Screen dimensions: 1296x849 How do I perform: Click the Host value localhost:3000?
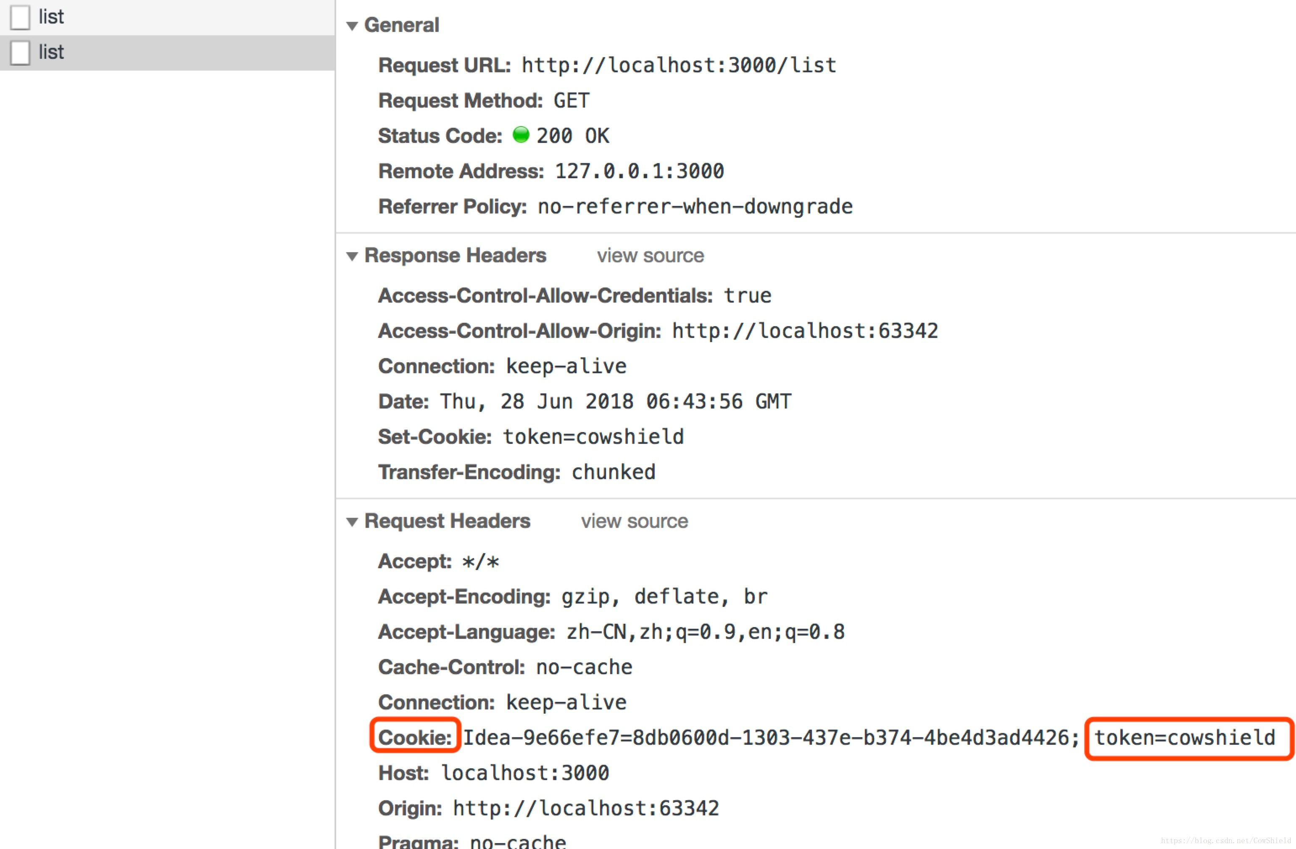click(x=524, y=772)
